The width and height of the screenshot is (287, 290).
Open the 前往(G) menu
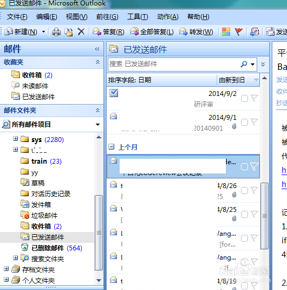tap(107, 17)
